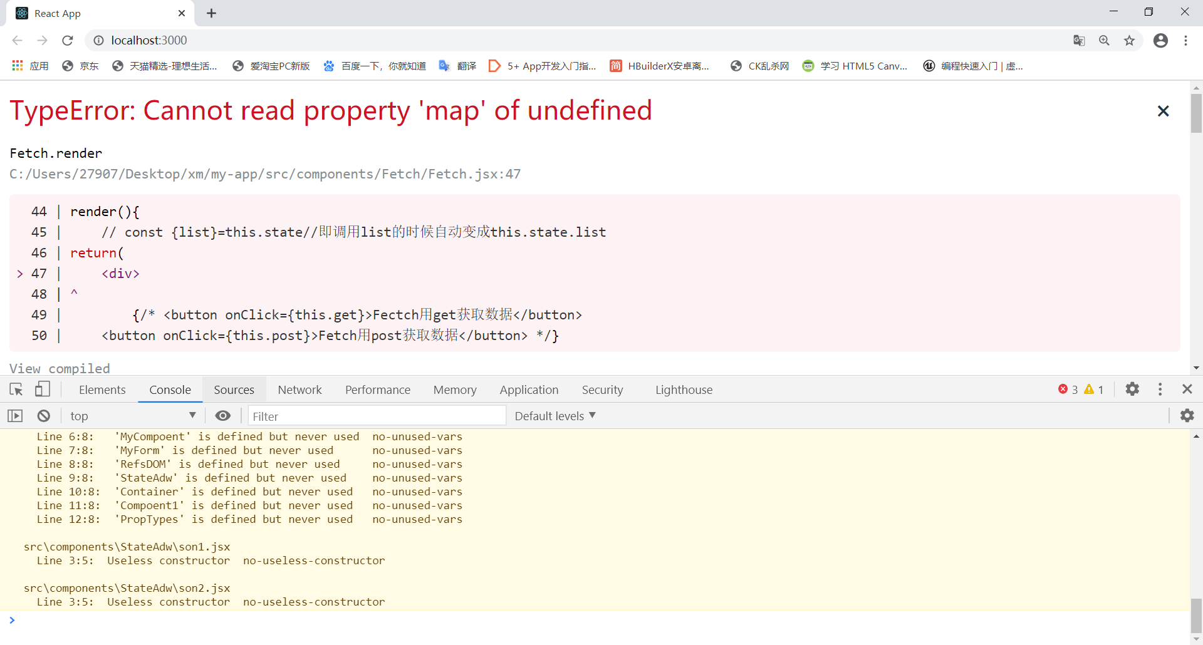1203x645 pixels.
Task: Click the TypeError heading text
Action: pyautogui.click(x=331, y=111)
